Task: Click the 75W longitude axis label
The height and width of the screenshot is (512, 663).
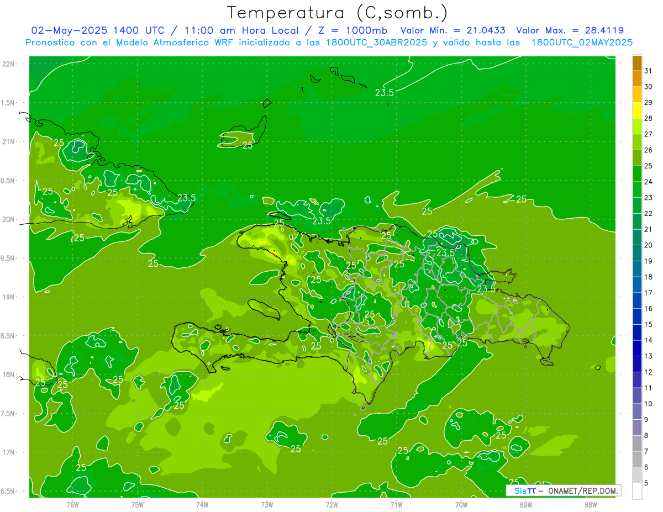Action: pyautogui.click(x=138, y=504)
